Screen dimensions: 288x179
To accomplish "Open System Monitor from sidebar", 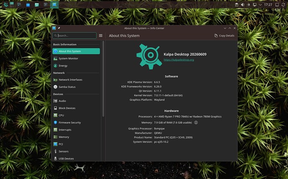I will click(x=76, y=58).
